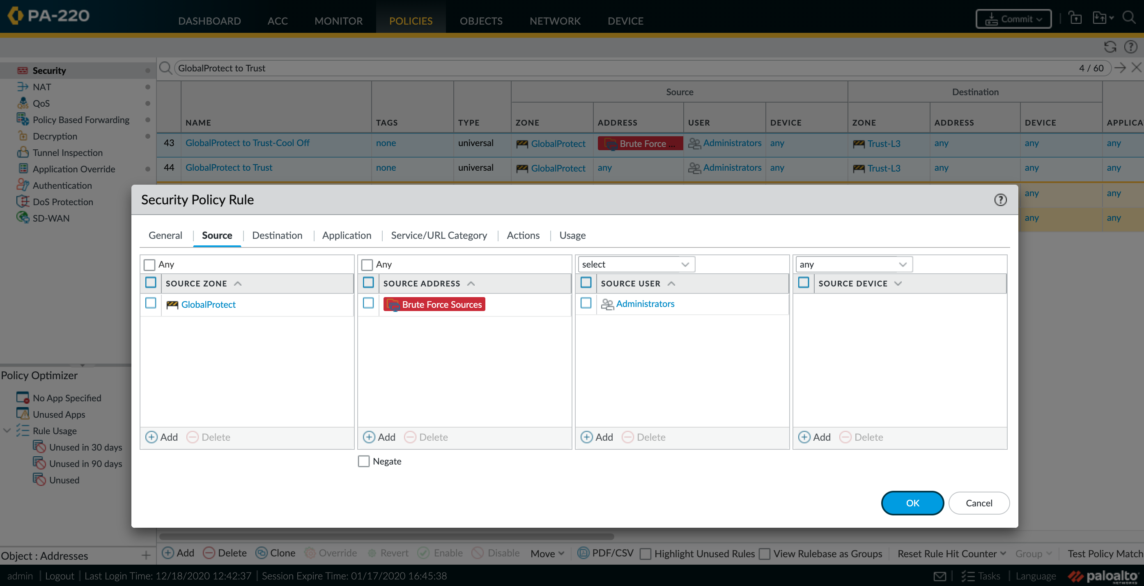Image resolution: width=1144 pixels, height=586 pixels.
Task: Click the search input field for rules
Action: tap(639, 68)
